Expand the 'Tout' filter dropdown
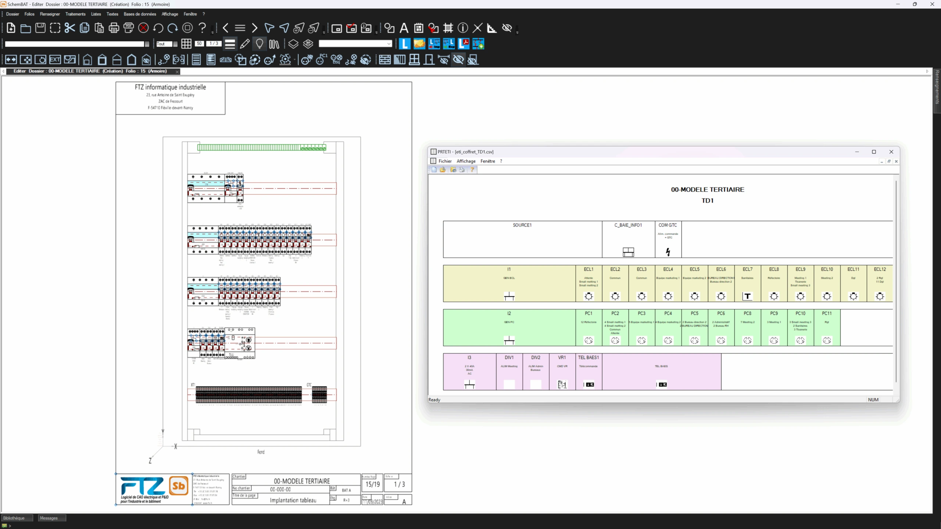 pos(175,44)
